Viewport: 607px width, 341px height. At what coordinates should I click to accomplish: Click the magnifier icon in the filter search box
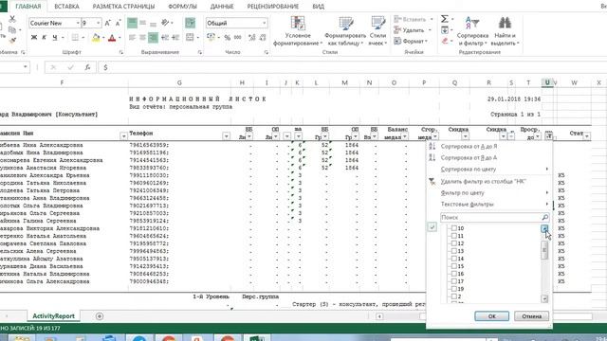tap(544, 217)
